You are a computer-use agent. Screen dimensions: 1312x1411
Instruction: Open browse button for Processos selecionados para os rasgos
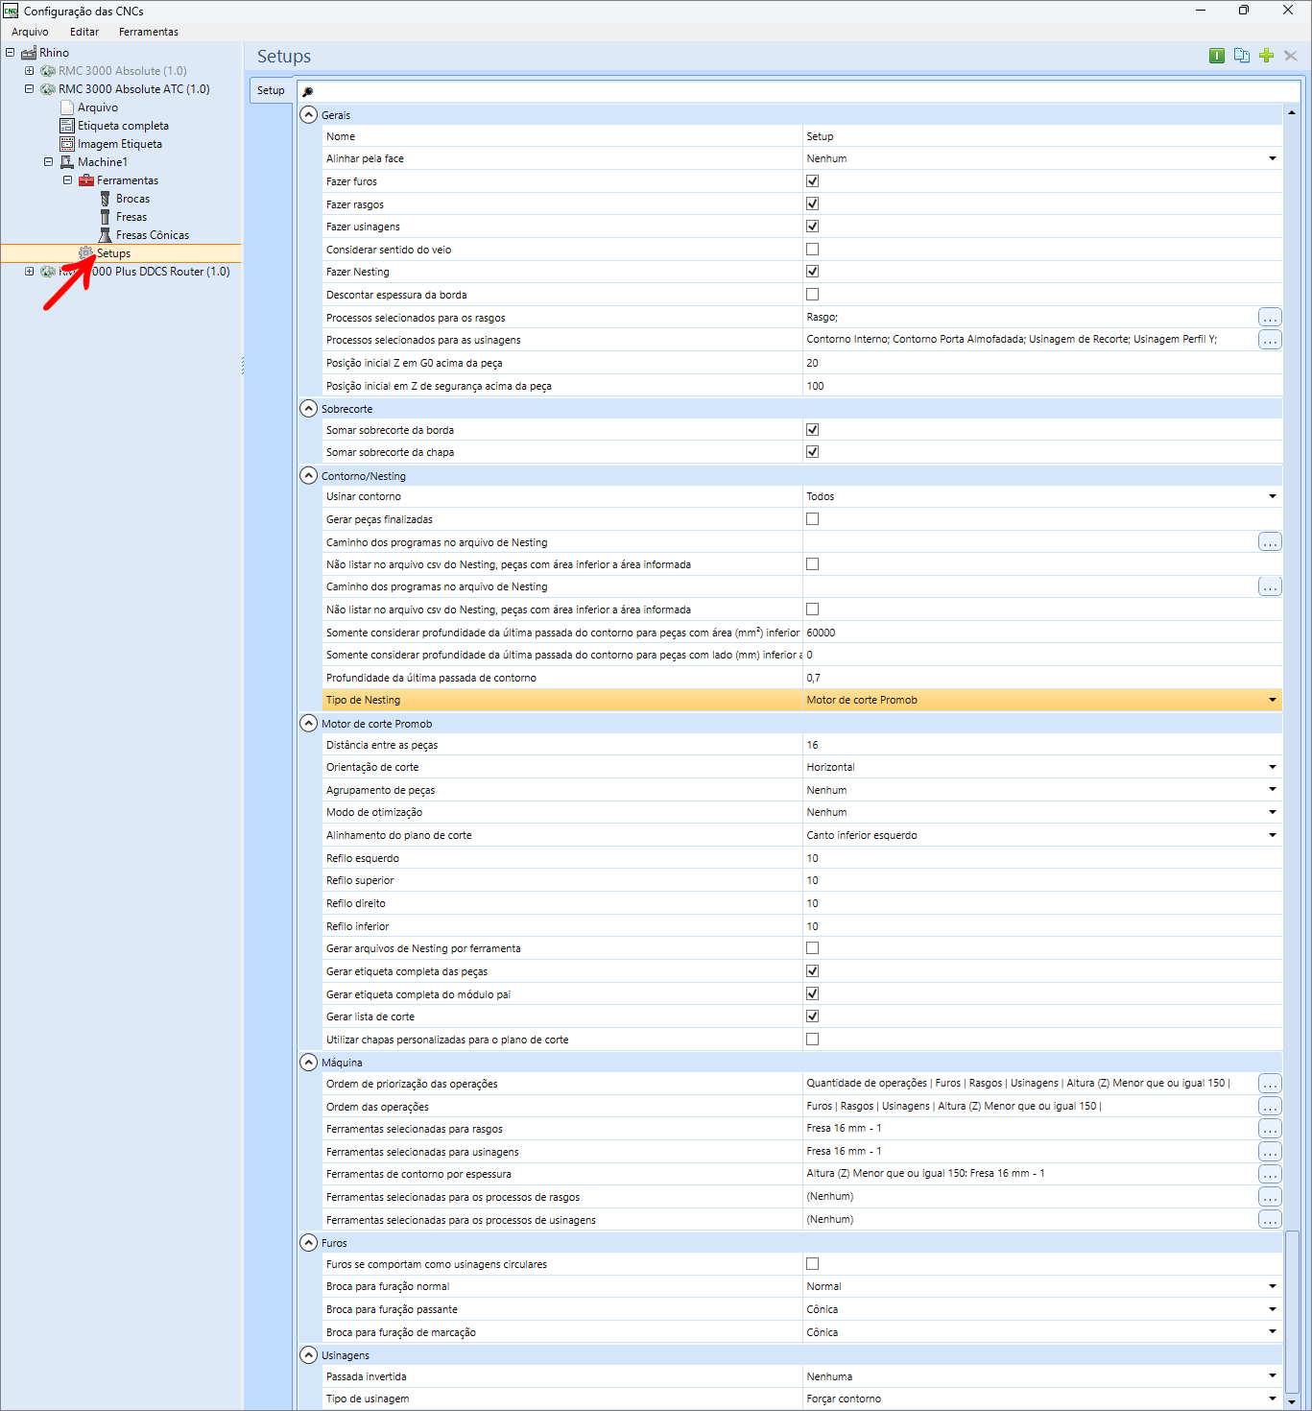tap(1270, 317)
